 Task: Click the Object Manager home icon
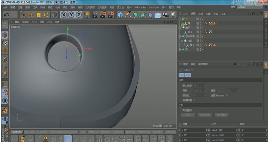click(x=253, y=13)
